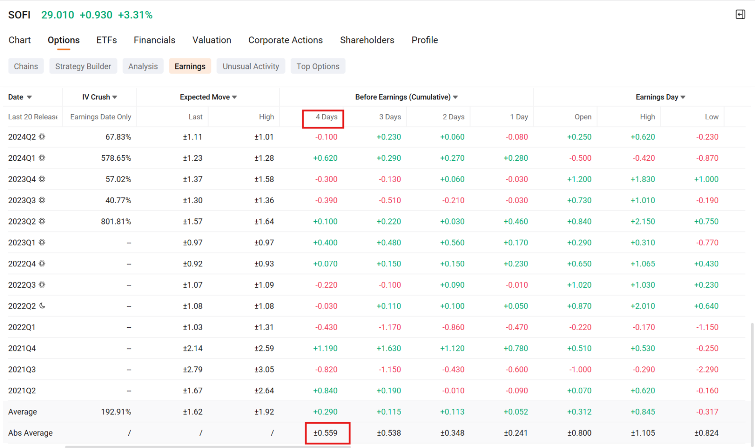Select the 2021Q2 row label

tap(22, 390)
